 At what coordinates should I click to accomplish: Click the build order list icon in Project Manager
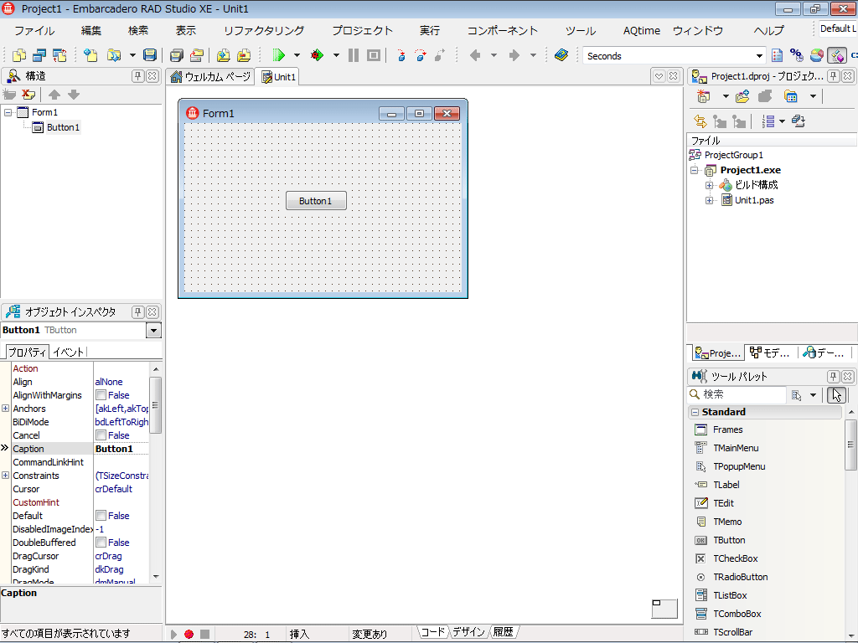point(768,121)
